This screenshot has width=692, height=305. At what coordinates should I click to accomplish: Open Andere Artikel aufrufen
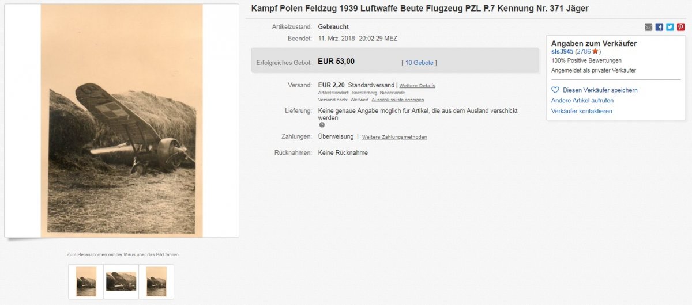(x=582, y=101)
